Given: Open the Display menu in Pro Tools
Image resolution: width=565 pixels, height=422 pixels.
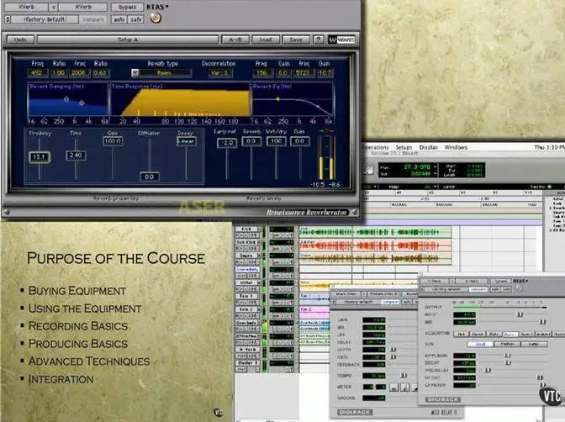Looking at the screenshot, I should coord(429,147).
